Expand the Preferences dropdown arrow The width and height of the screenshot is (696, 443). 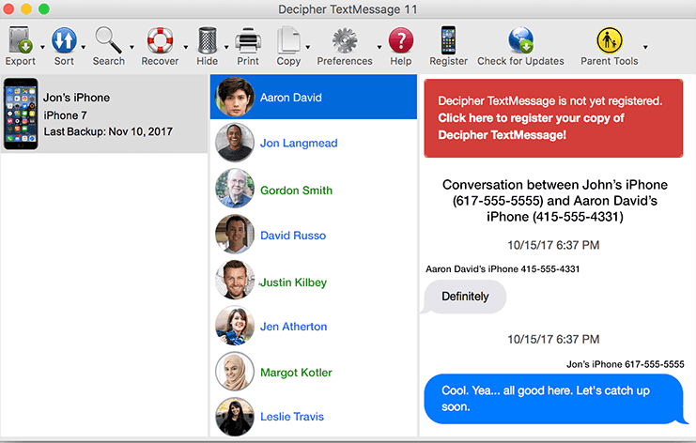tap(379, 47)
